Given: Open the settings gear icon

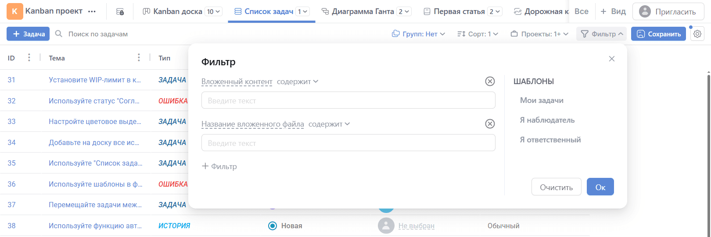Looking at the screenshot, I should point(697,34).
